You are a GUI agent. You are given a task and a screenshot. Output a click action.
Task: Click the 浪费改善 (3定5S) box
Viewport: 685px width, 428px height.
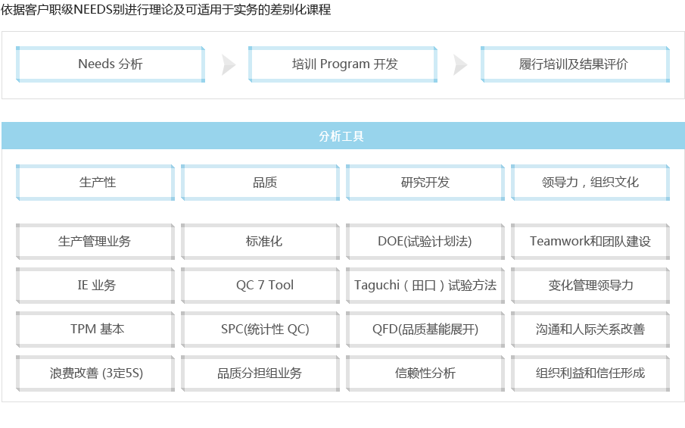pos(95,373)
